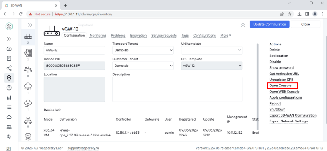Open the cloud sidebar icon
Image resolution: width=327 pixels, height=151 pixels.
tap(9, 117)
